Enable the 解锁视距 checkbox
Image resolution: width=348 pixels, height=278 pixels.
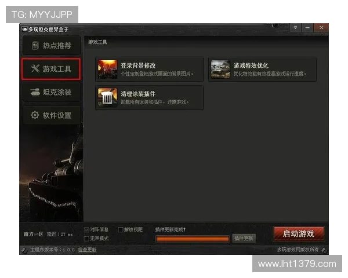click(x=121, y=230)
